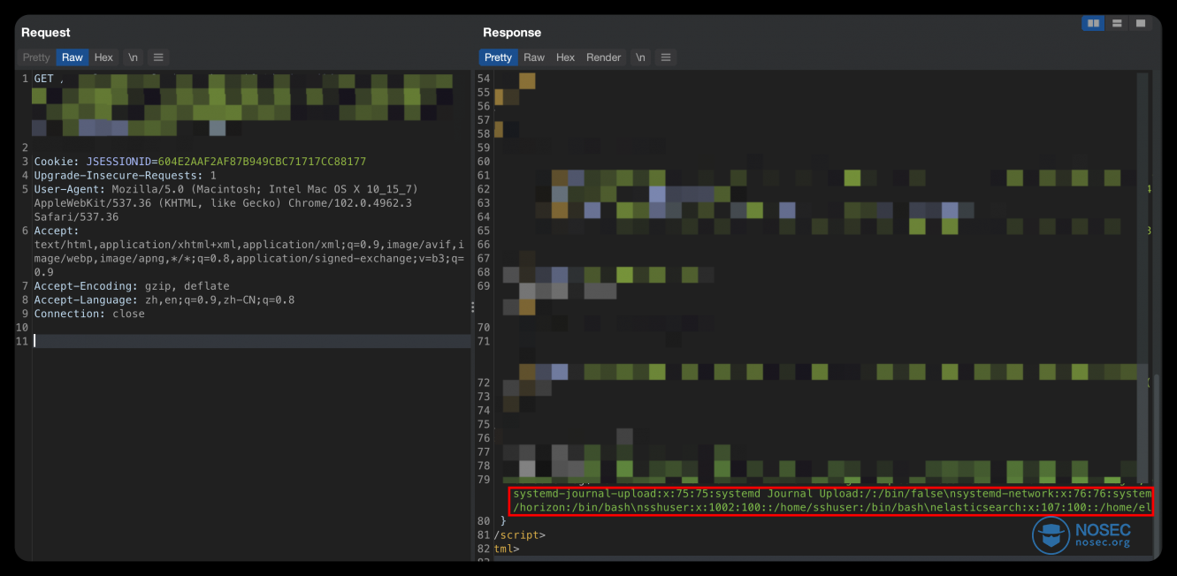Select the Pretty tab in Request pane
The width and height of the screenshot is (1177, 576).
(x=36, y=57)
